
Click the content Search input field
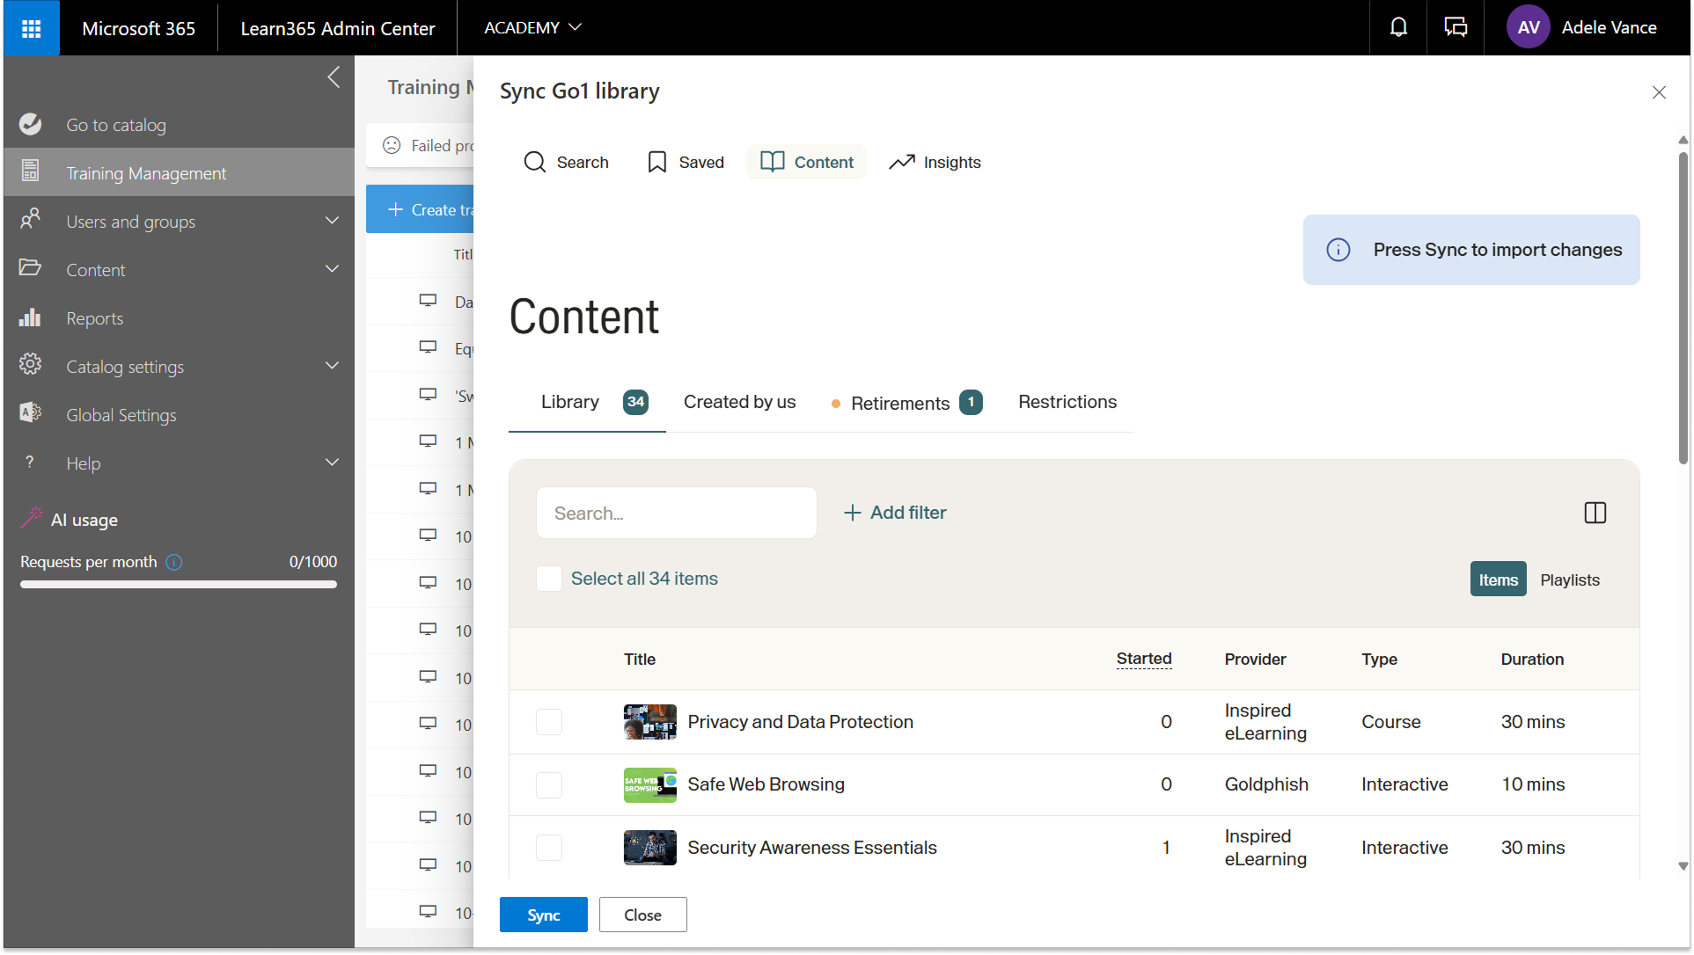coord(676,513)
